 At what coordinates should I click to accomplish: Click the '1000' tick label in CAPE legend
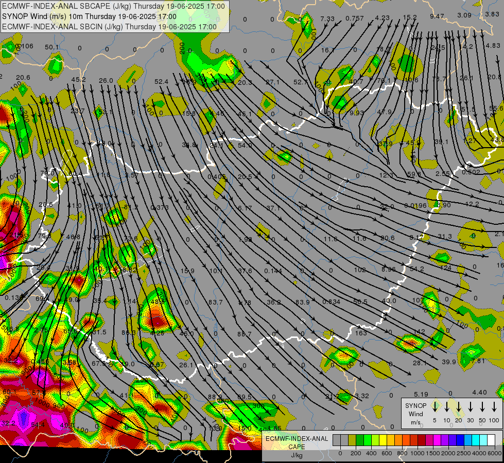[x=418, y=453]
